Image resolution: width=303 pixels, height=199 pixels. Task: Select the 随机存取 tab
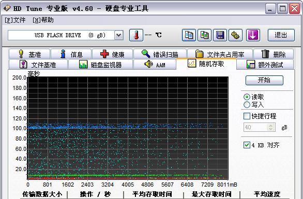click(206, 64)
